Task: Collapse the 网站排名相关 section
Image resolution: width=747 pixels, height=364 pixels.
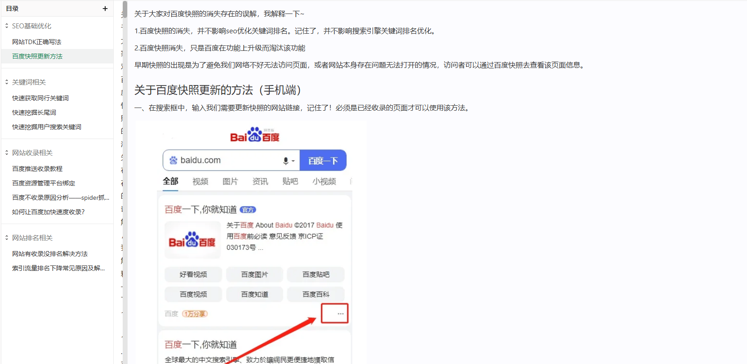Action: [7, 238]
